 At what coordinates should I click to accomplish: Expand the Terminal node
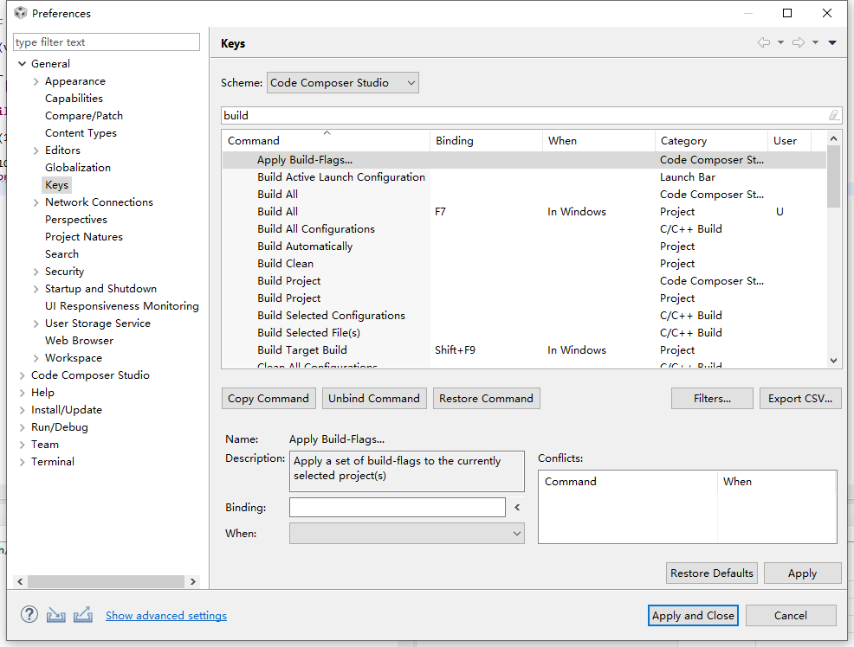point(23,462)
